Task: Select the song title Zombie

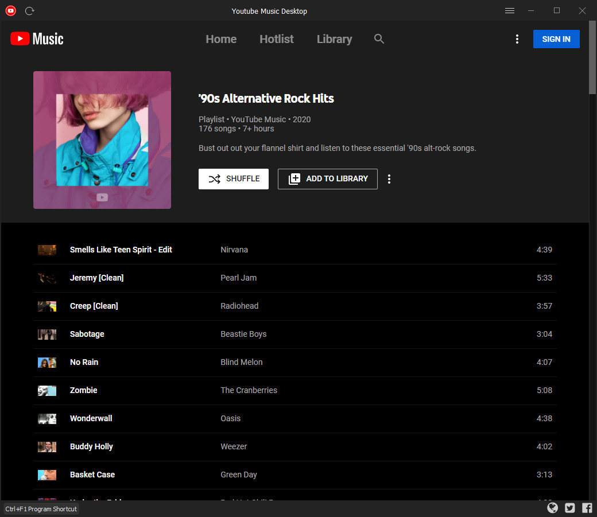Action: 83,391
